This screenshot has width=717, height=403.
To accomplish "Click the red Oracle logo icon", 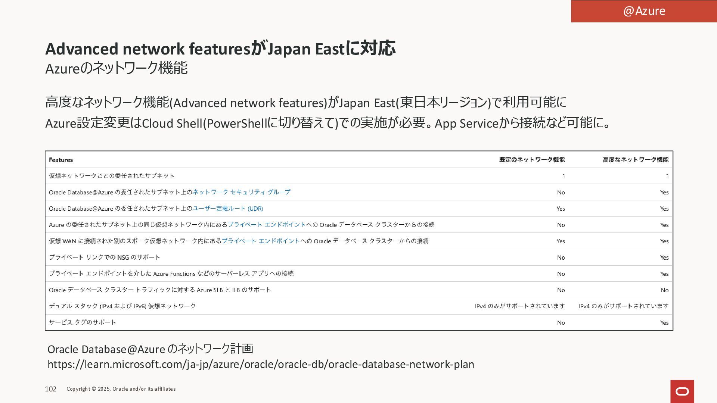I will point(682,391).
